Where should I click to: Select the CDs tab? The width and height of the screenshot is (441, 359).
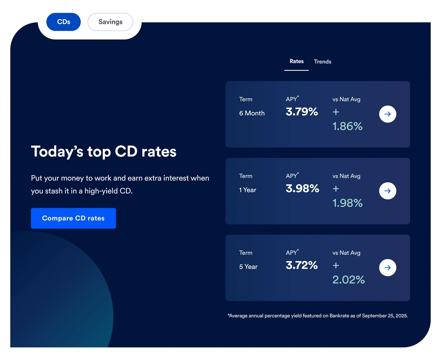[64, 22]
